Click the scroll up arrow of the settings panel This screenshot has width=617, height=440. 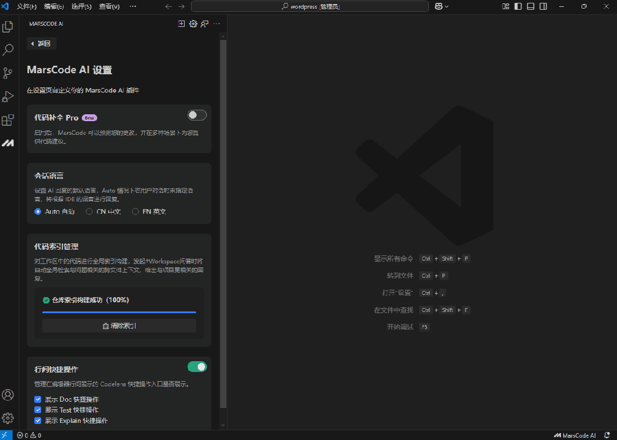[223, 36]
